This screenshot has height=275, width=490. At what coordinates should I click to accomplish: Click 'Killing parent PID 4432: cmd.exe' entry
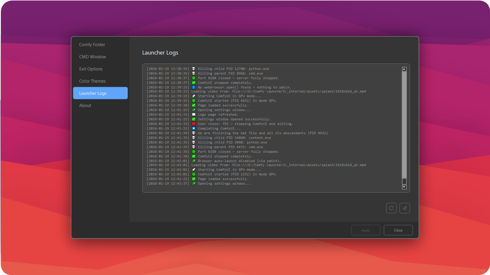pos(205,147)
